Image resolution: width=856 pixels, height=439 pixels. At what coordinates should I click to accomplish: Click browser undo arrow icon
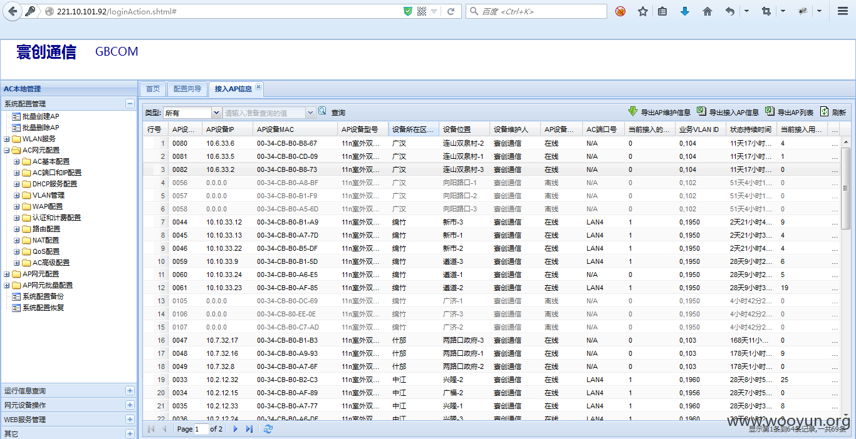(730, 11)
